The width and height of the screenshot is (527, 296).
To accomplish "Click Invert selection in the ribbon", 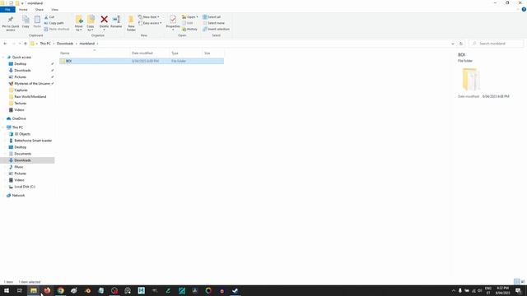I will point(216,30).
